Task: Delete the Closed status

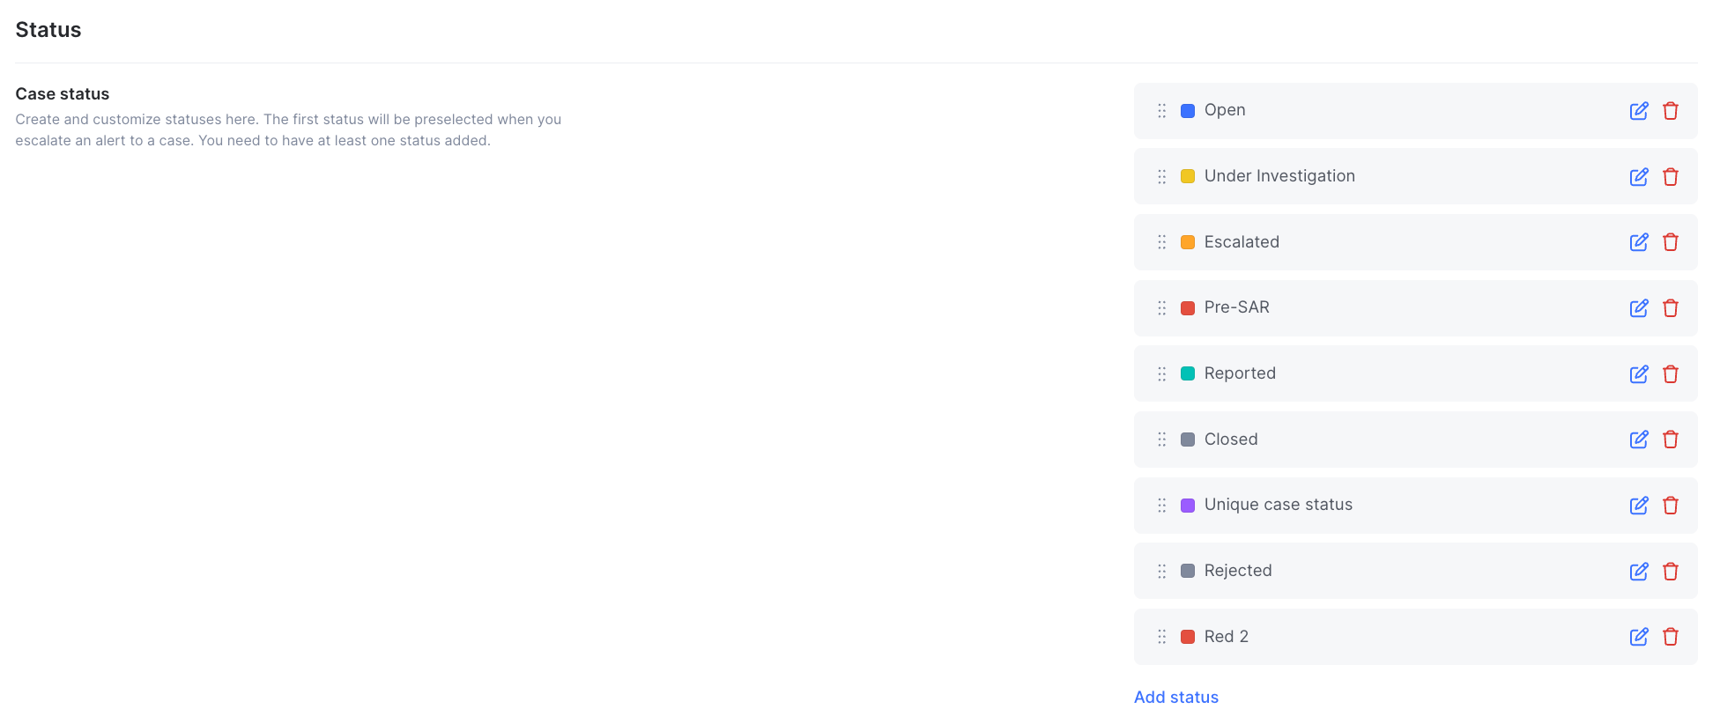Action: [1671, 440]
